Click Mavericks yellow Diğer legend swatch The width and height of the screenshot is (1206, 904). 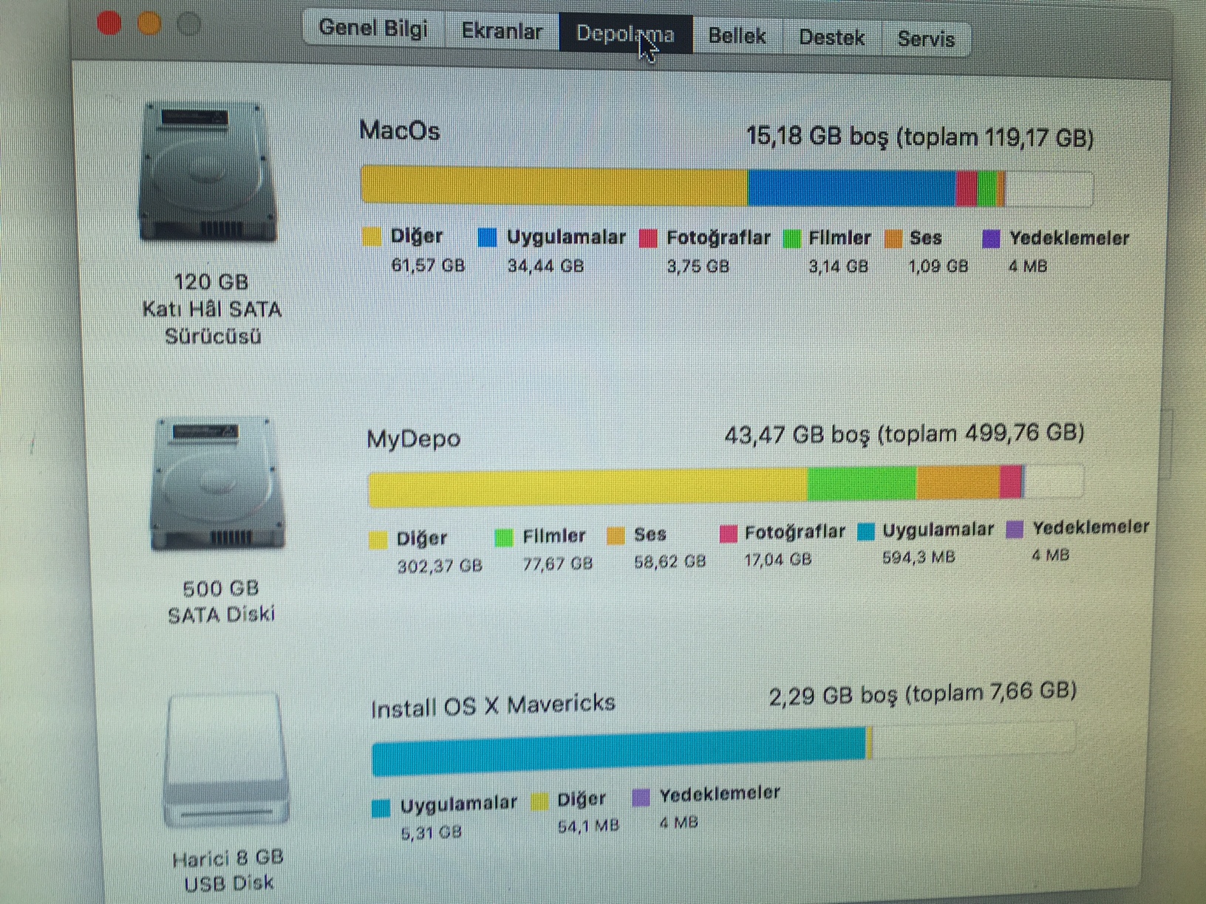[x=539, y=802]
